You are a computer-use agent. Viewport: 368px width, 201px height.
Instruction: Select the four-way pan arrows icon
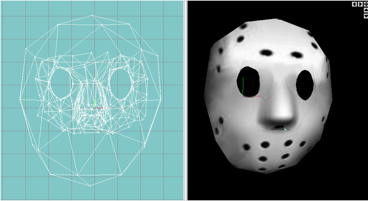366,4
